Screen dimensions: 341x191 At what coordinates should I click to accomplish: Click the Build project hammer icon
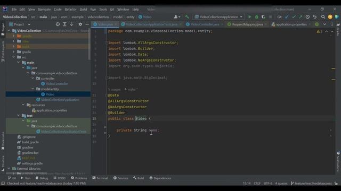coord(187,17)
